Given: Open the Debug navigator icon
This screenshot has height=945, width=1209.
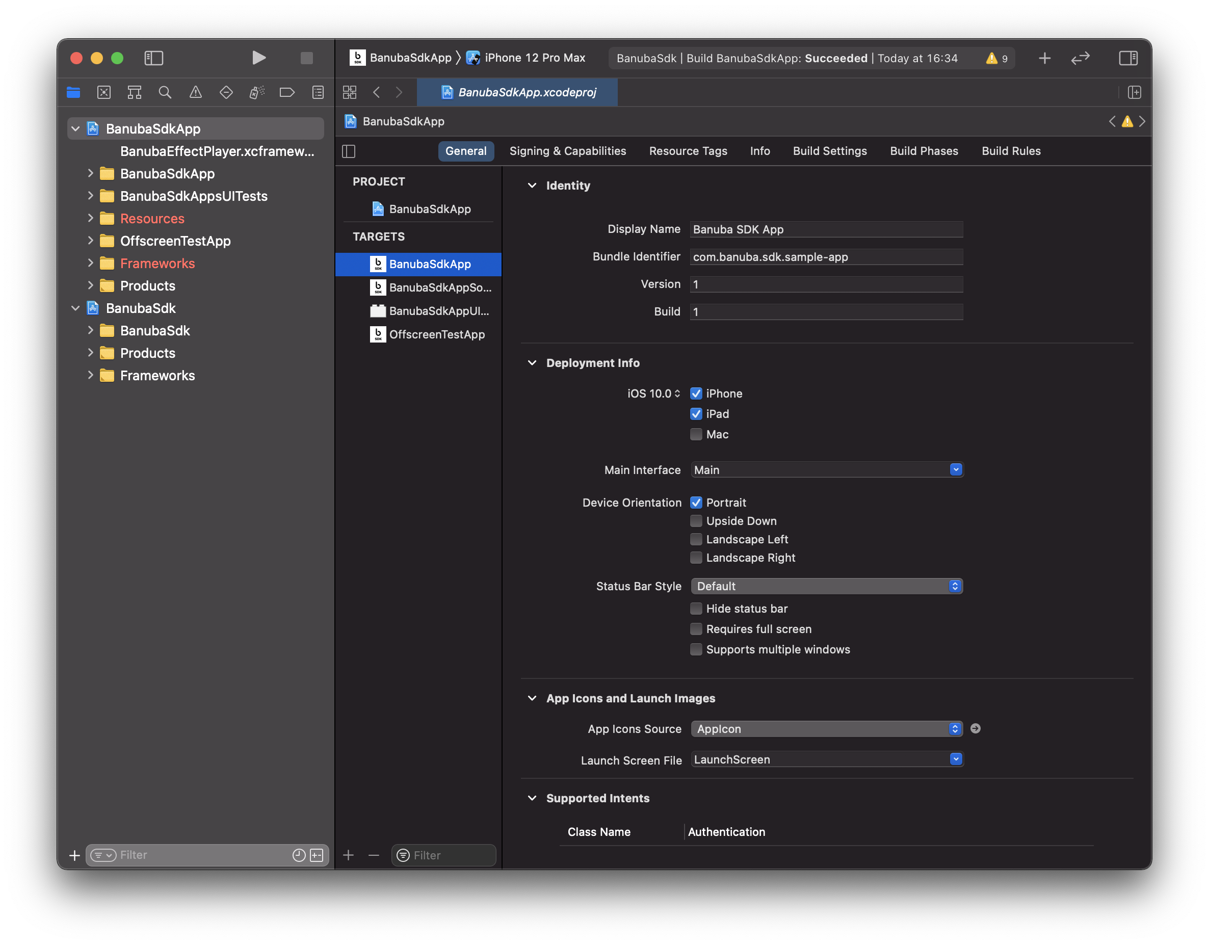Looking at the screenshot, I should pos(256,92).
